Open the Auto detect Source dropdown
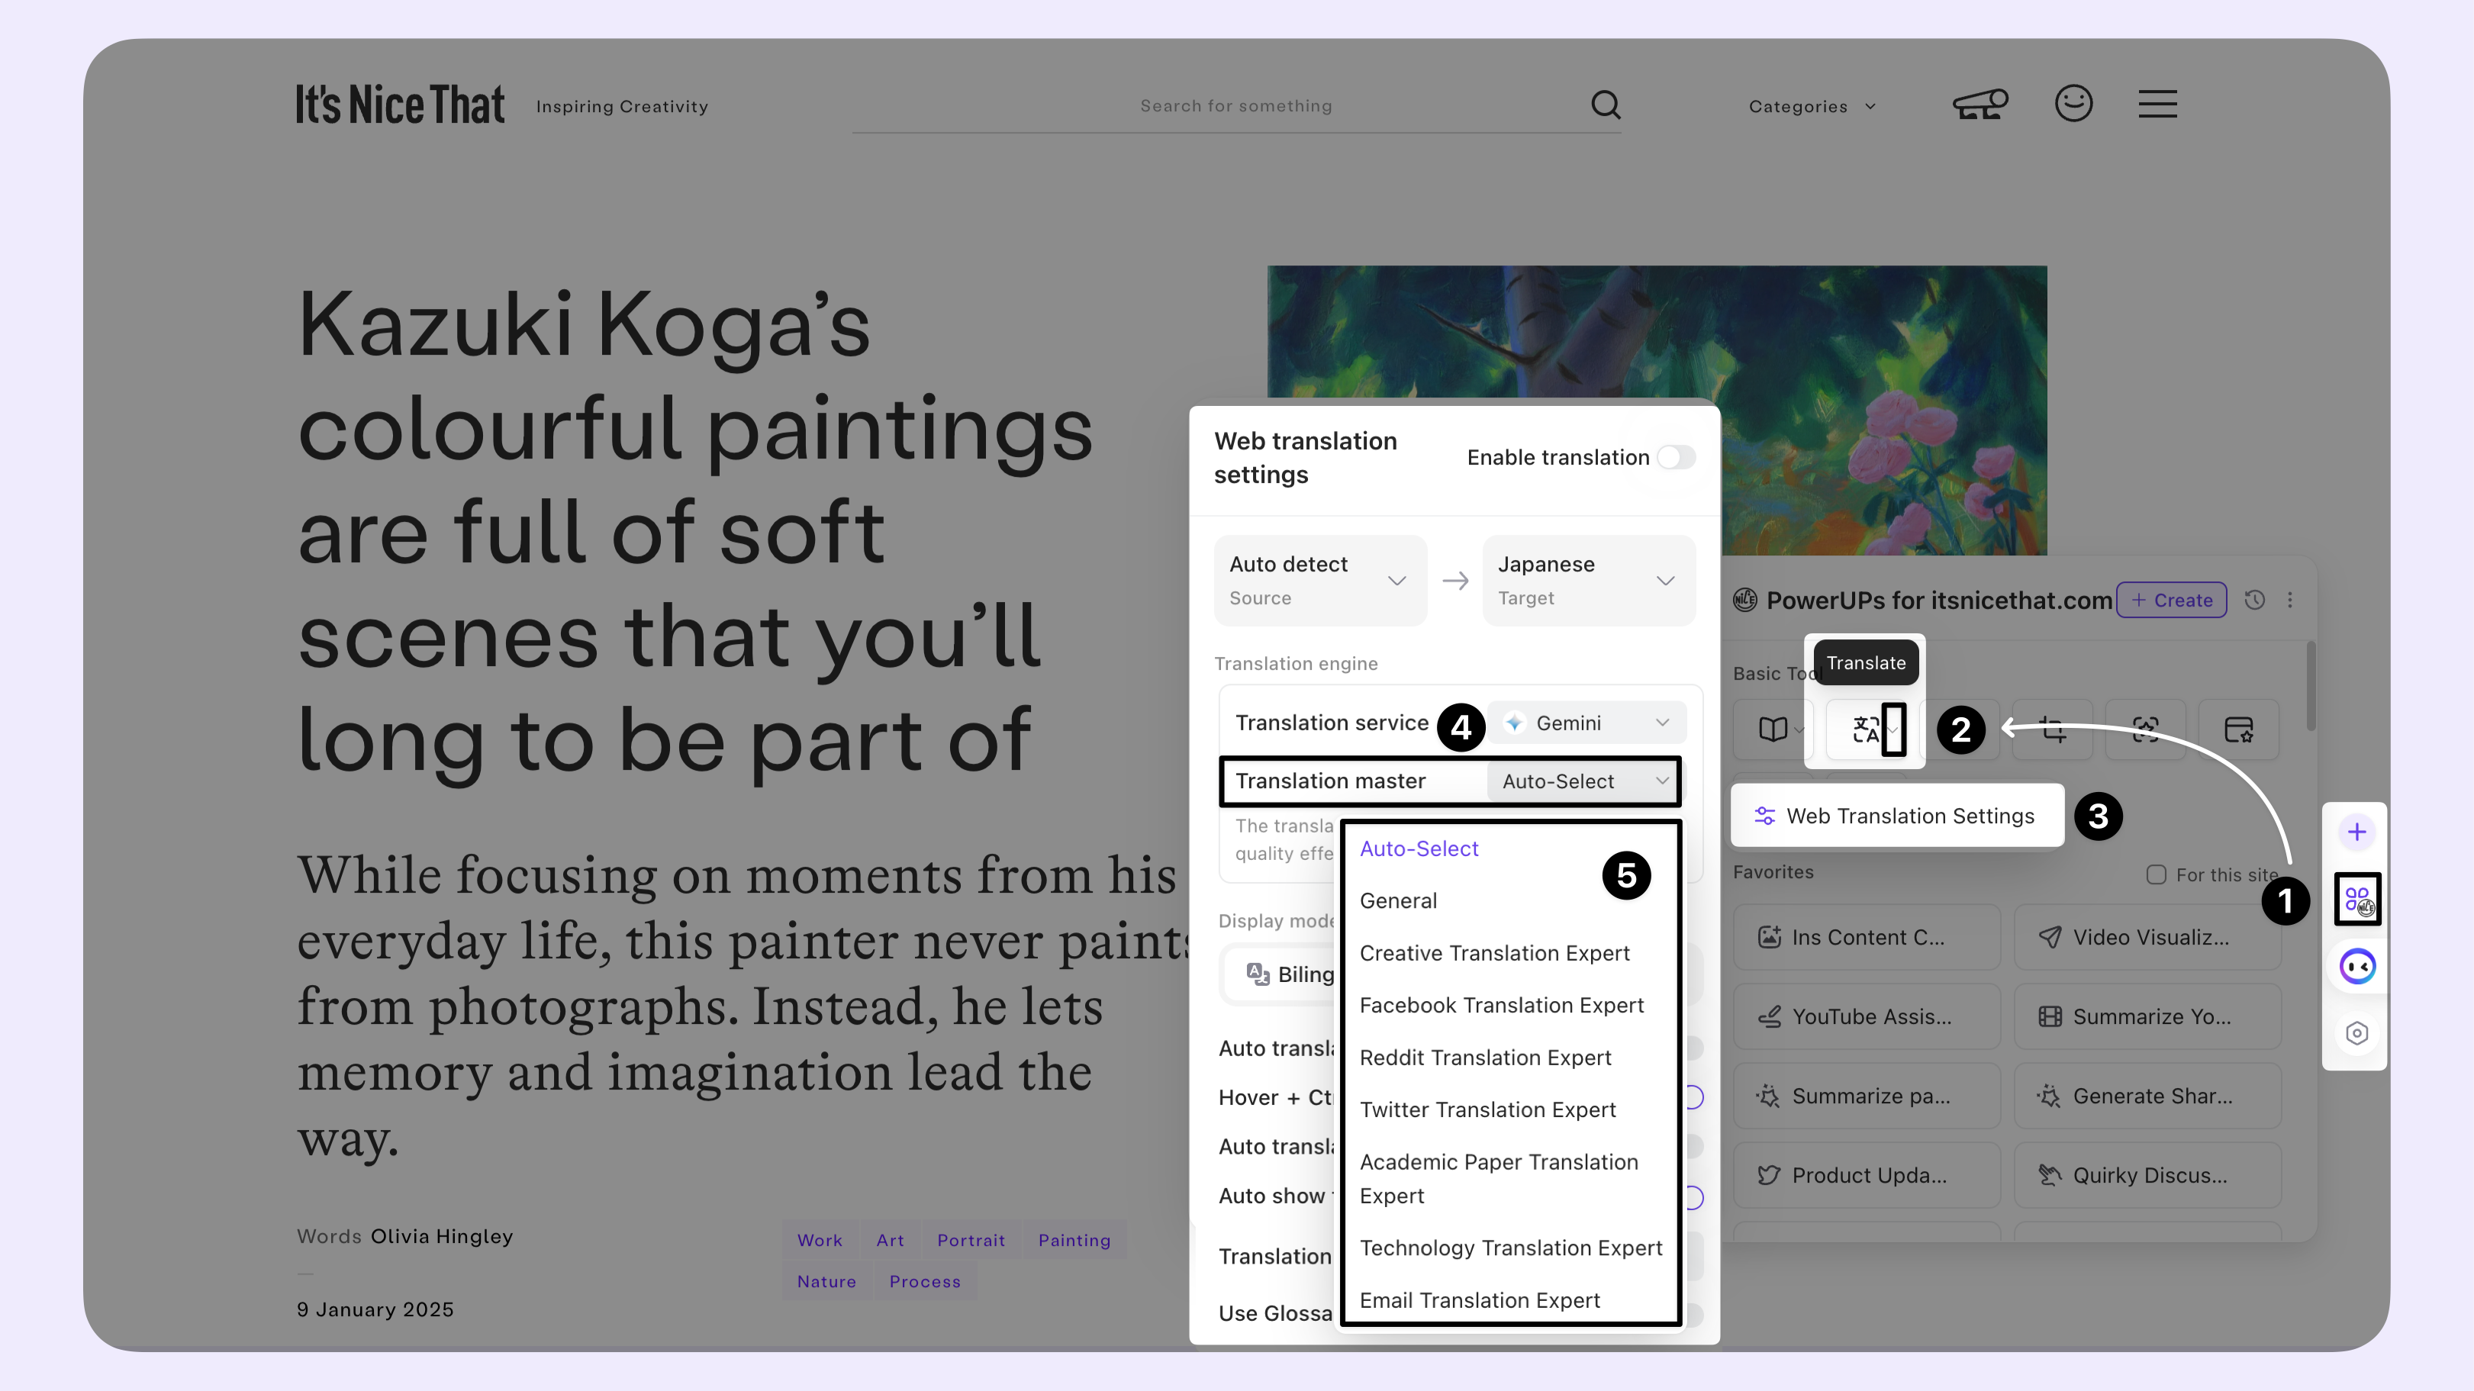This screenshot has height=1391, width=2474. pyautogui.click(x=1319, y=580)
